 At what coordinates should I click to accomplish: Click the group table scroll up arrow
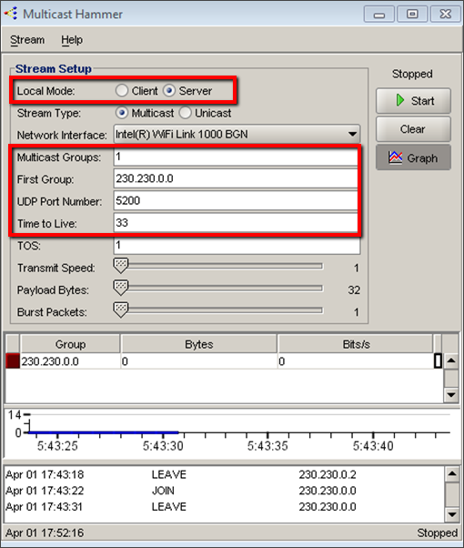coord(451,360)
